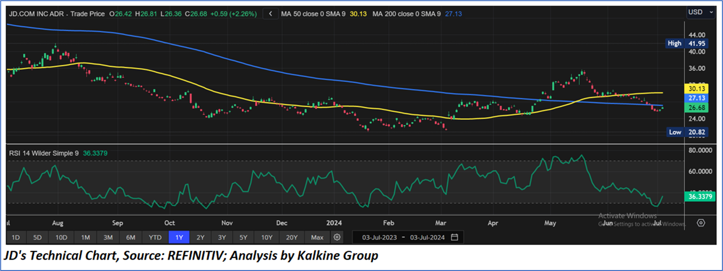Click the Aug time axis label
The height and width of the screenshot is (271, 723).
click(58, 223)
